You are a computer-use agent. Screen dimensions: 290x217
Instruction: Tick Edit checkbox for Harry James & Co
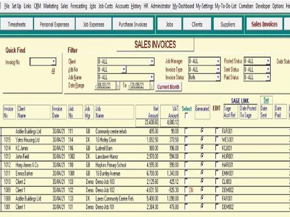point(217,165)
